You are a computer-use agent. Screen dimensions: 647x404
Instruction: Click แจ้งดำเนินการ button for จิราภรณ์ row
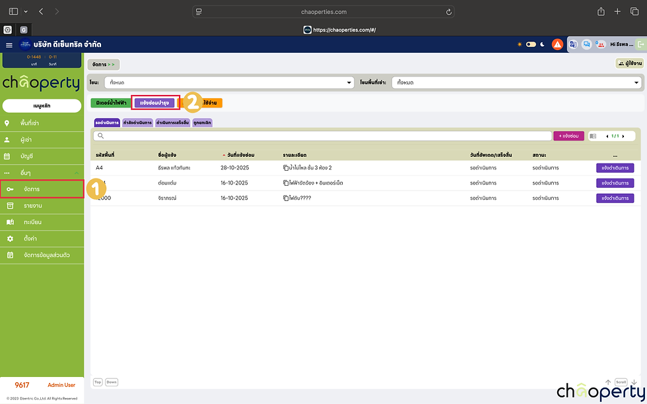615,198
